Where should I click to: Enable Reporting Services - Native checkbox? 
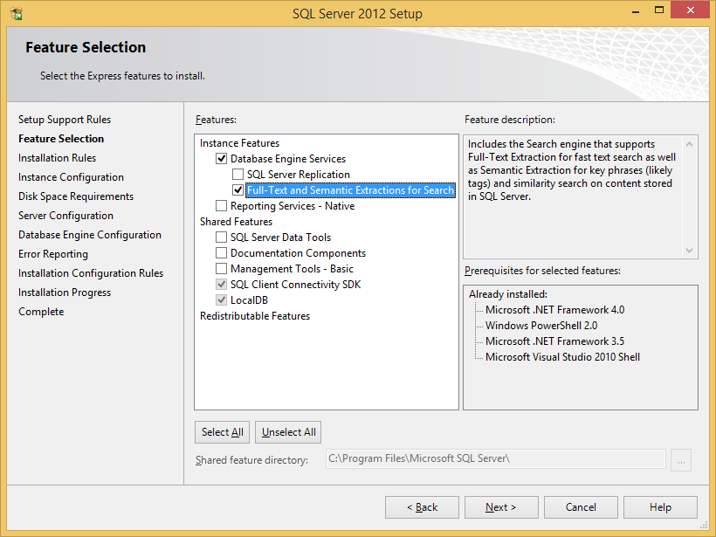[x=222, y=206]
